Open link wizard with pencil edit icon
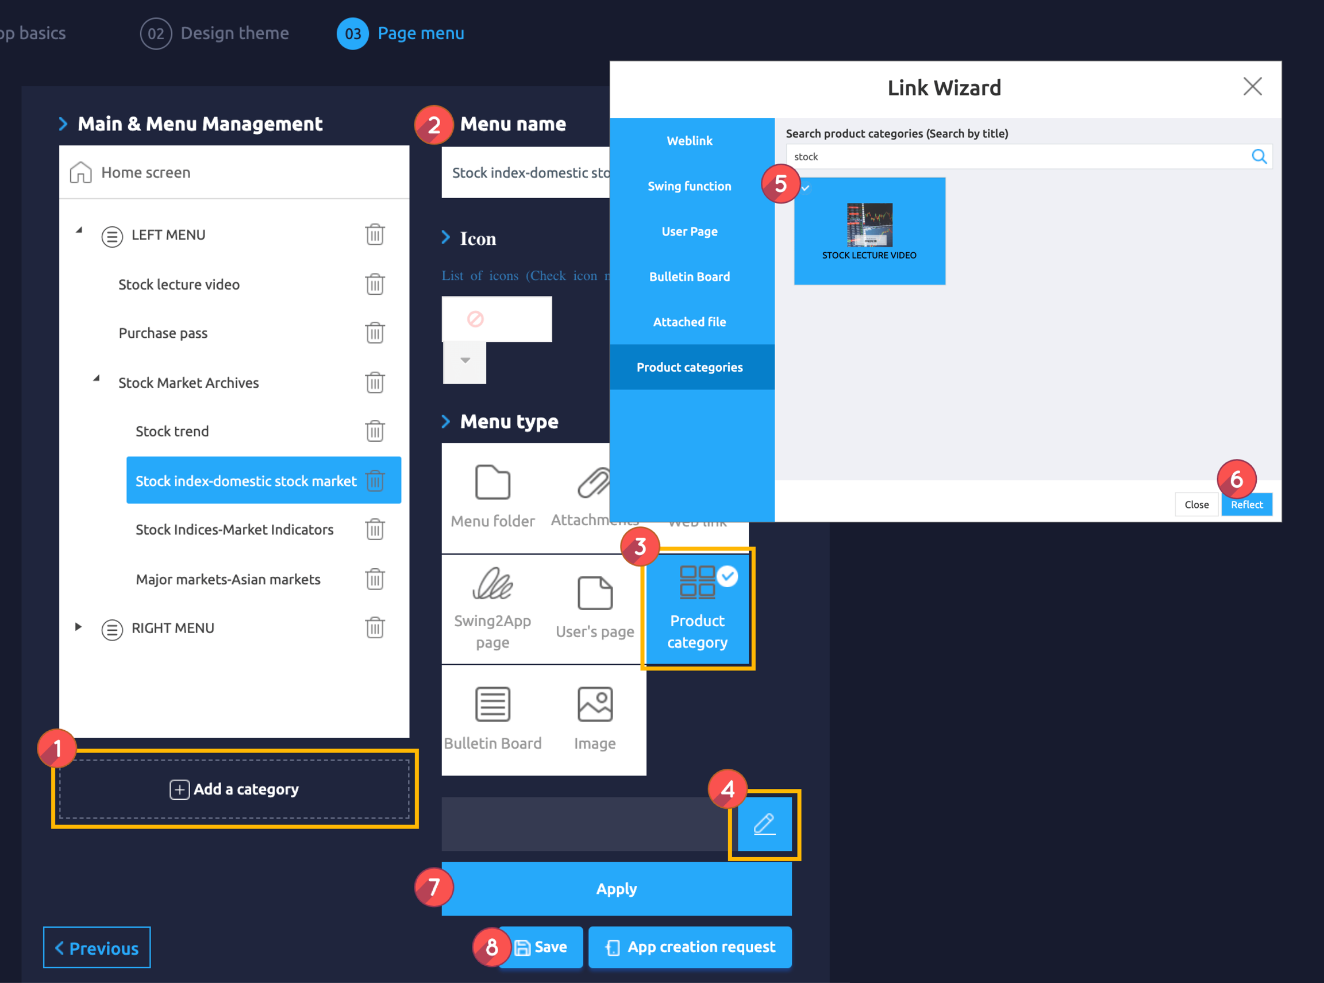Screen dimensions: 1324x983 click(764, 824)
